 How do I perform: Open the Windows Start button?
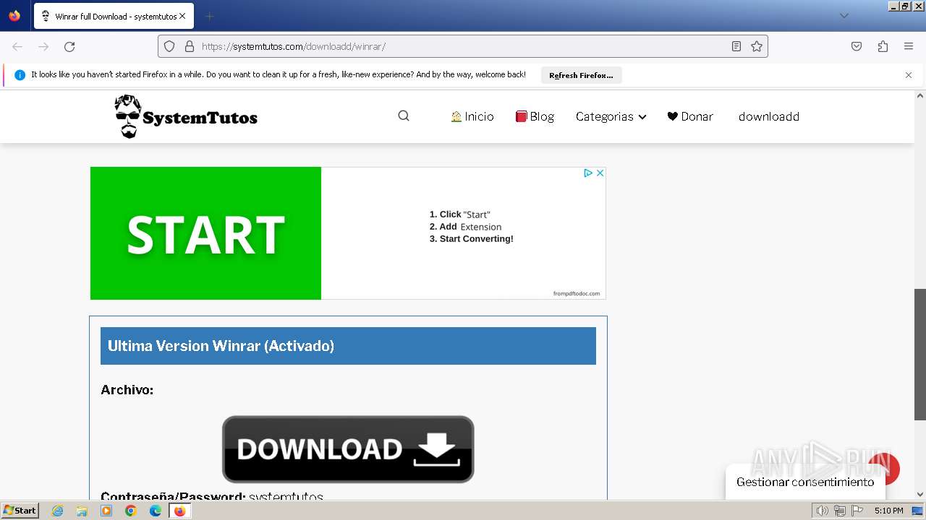20,511
